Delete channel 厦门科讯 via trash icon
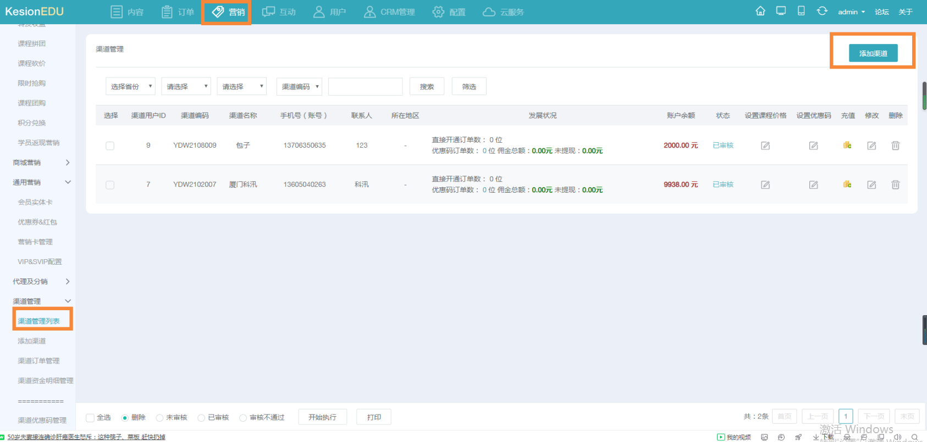This screenshot has height=442, width=927. click(895, 185)
